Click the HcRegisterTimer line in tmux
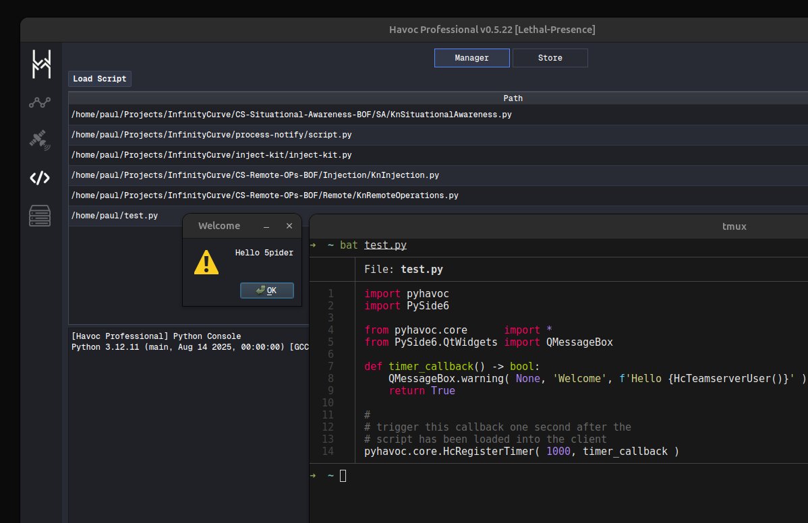 (x=521, y=452)
